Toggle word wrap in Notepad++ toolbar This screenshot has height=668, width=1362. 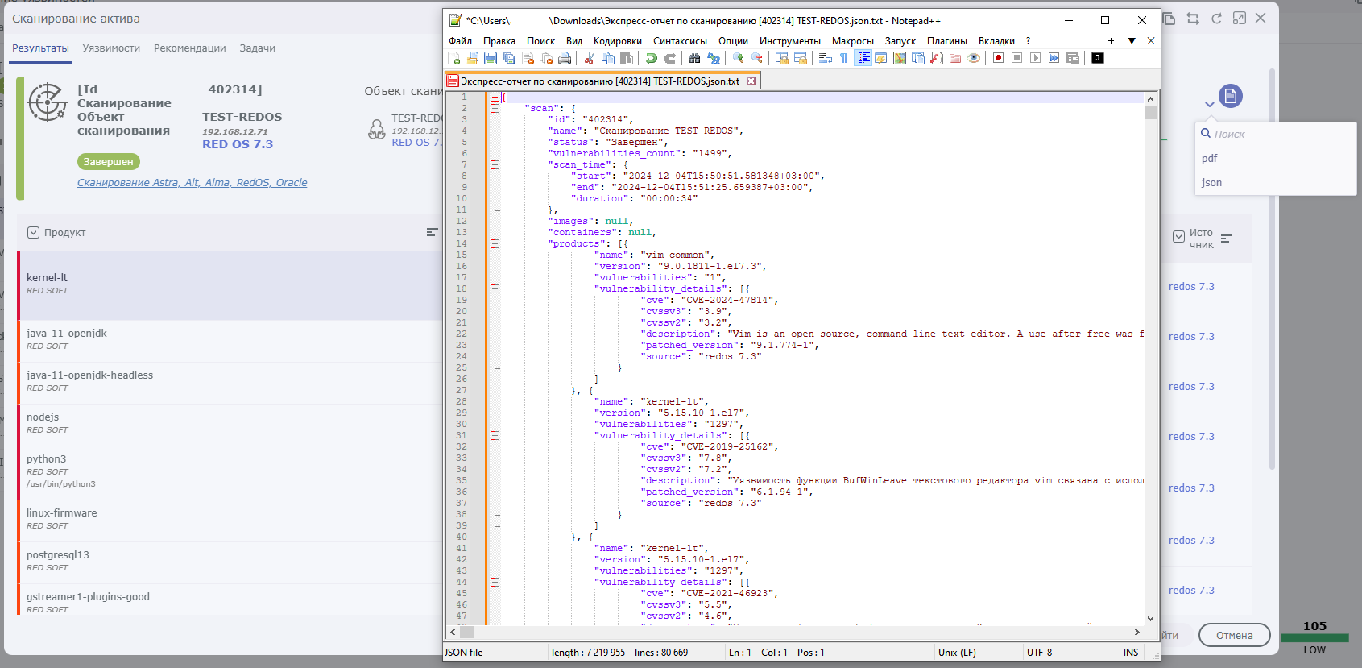tap(826, 58)
